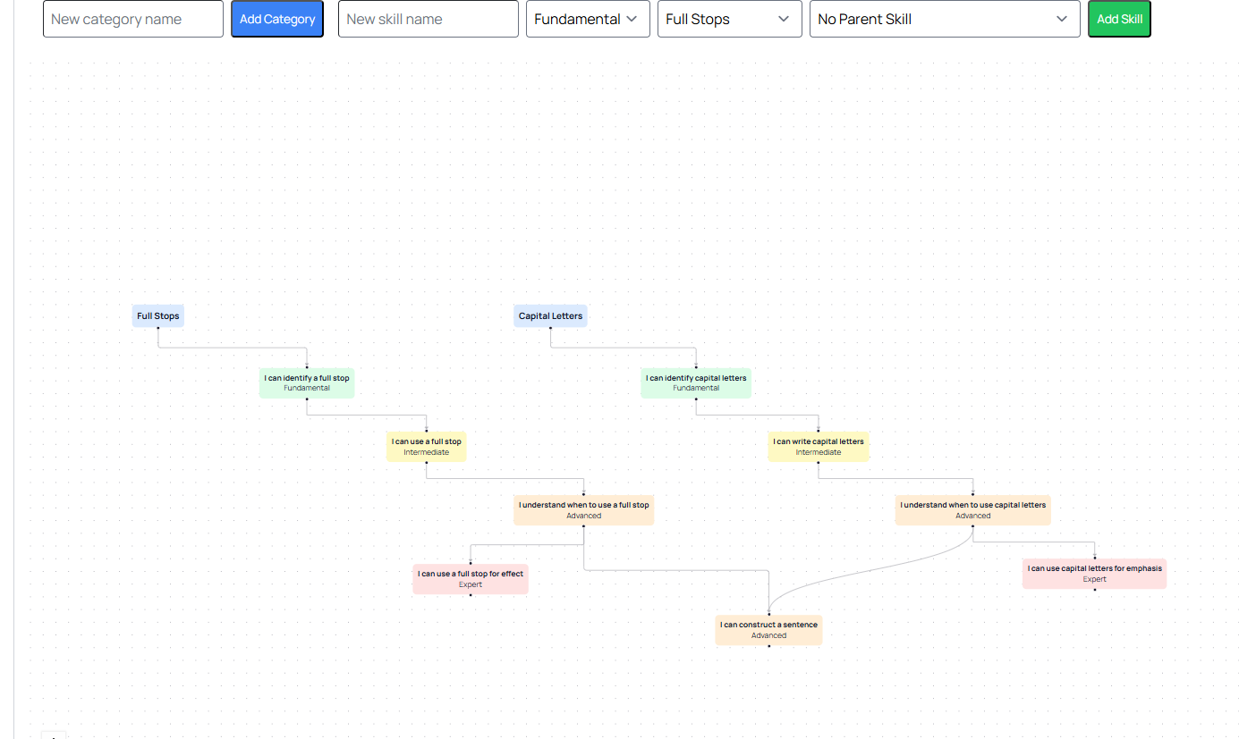Select 'I can identify a full stop' node
Image resolution: width=1239 pixels, height=739 pixels.
point(307,383)
